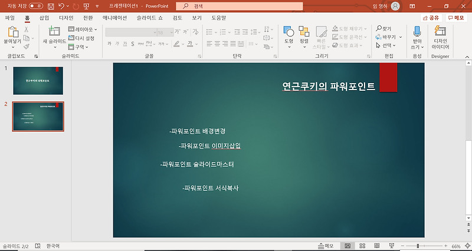Expand the 구역 section dropdown
Screen dimensions: 472x251
pyautogui.click(x=78, y=47)
